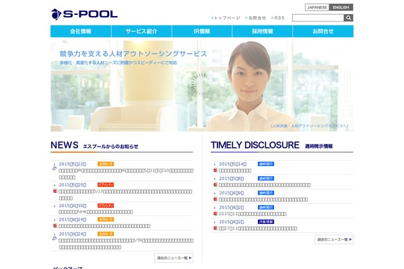Click the red tag on 4月30日 news
Screen dimensions: 404x269
tap(106, 206)
